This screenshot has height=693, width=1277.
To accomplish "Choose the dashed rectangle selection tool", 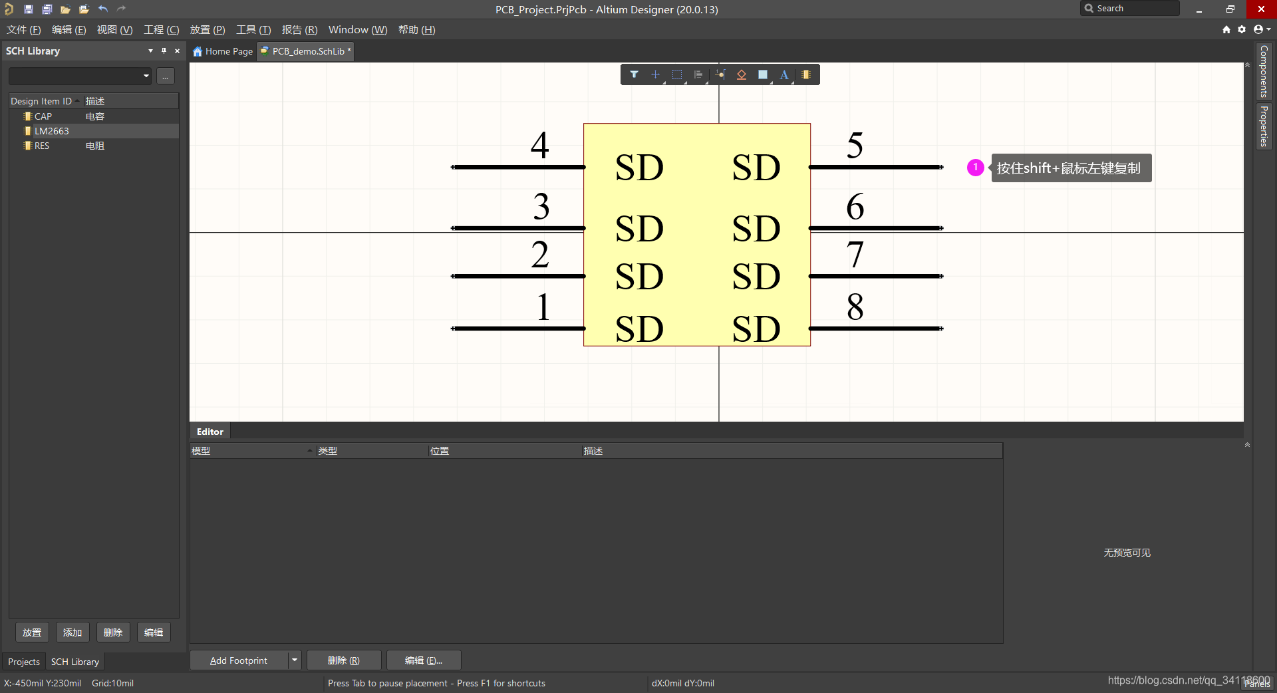I will [x=676, y=74].
